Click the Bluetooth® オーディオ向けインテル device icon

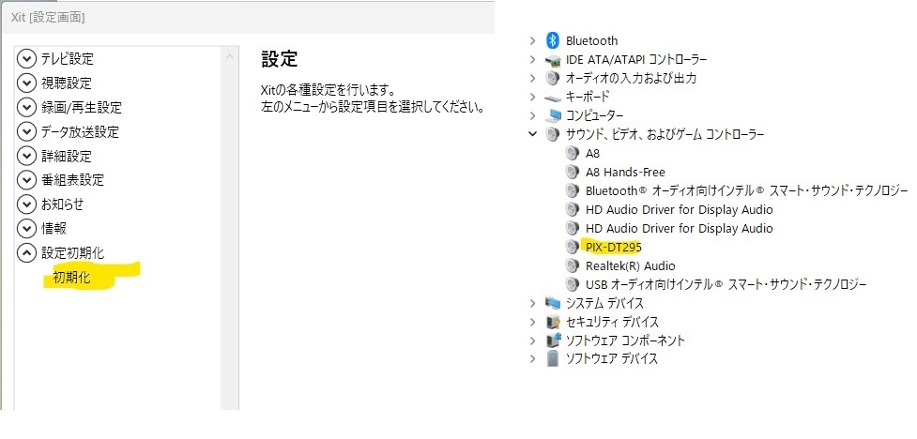[573, 190]
